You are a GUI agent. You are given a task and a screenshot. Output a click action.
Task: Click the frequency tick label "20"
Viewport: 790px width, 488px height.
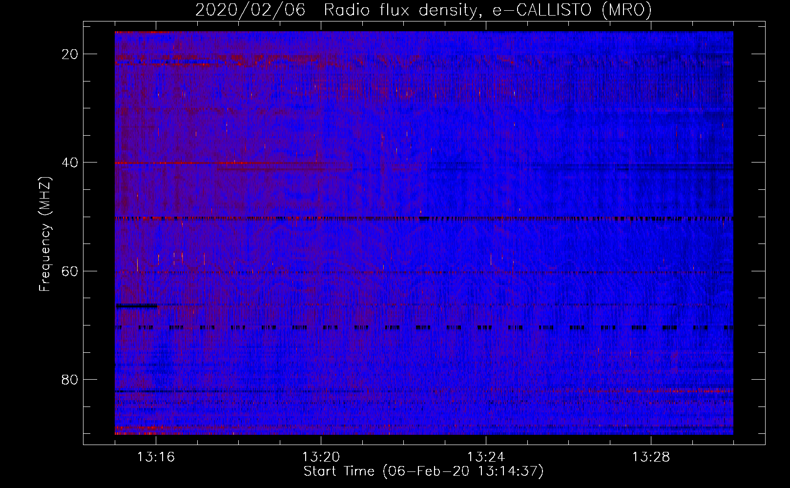click(x=70, y=54)
